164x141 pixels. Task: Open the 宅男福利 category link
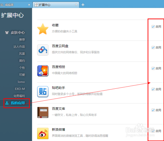click(19, 96)
